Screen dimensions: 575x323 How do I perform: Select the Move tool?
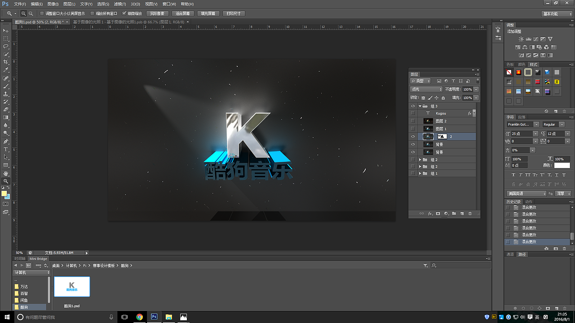6,31
